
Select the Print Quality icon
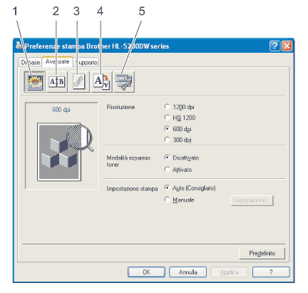tap(35, 82)
